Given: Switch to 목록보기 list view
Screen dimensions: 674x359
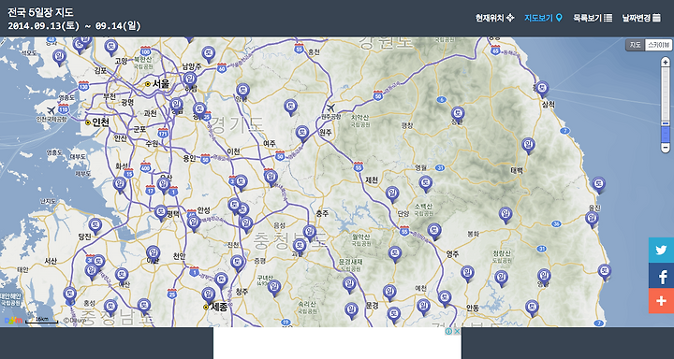Looking at the screenshot, I should click(x=593, y=18).
